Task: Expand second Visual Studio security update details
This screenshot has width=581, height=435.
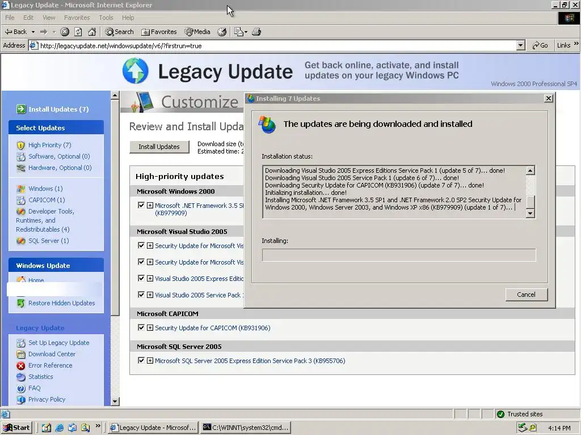Action: point(150,262)
